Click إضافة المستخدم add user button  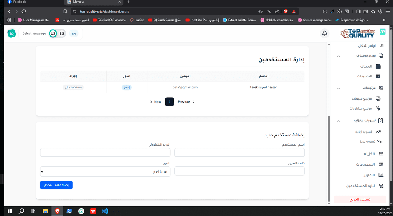pyautogui.click(x=56, y=185)
